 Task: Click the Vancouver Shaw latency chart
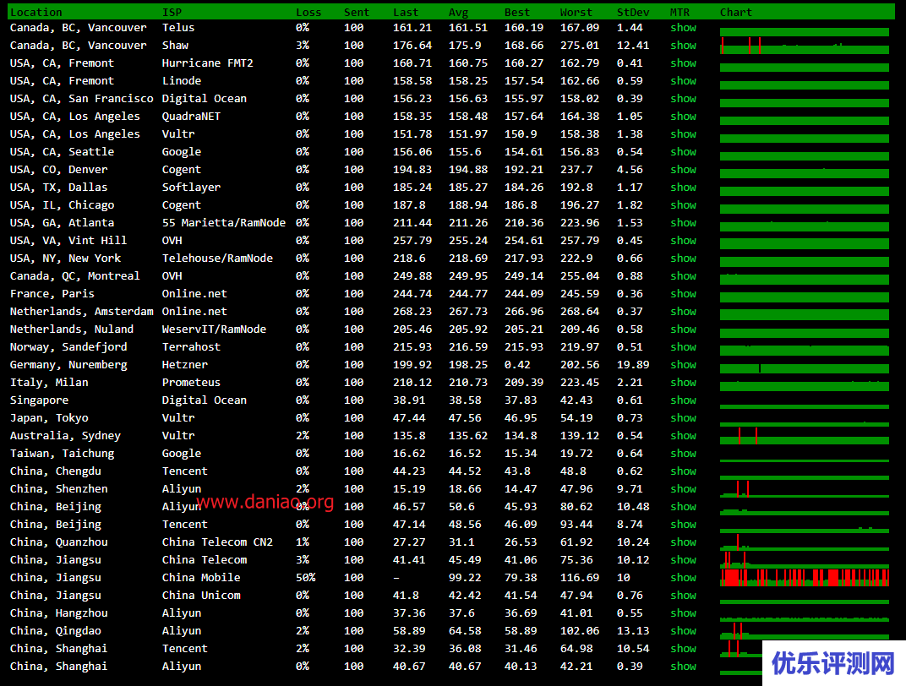tap(805, 46)
